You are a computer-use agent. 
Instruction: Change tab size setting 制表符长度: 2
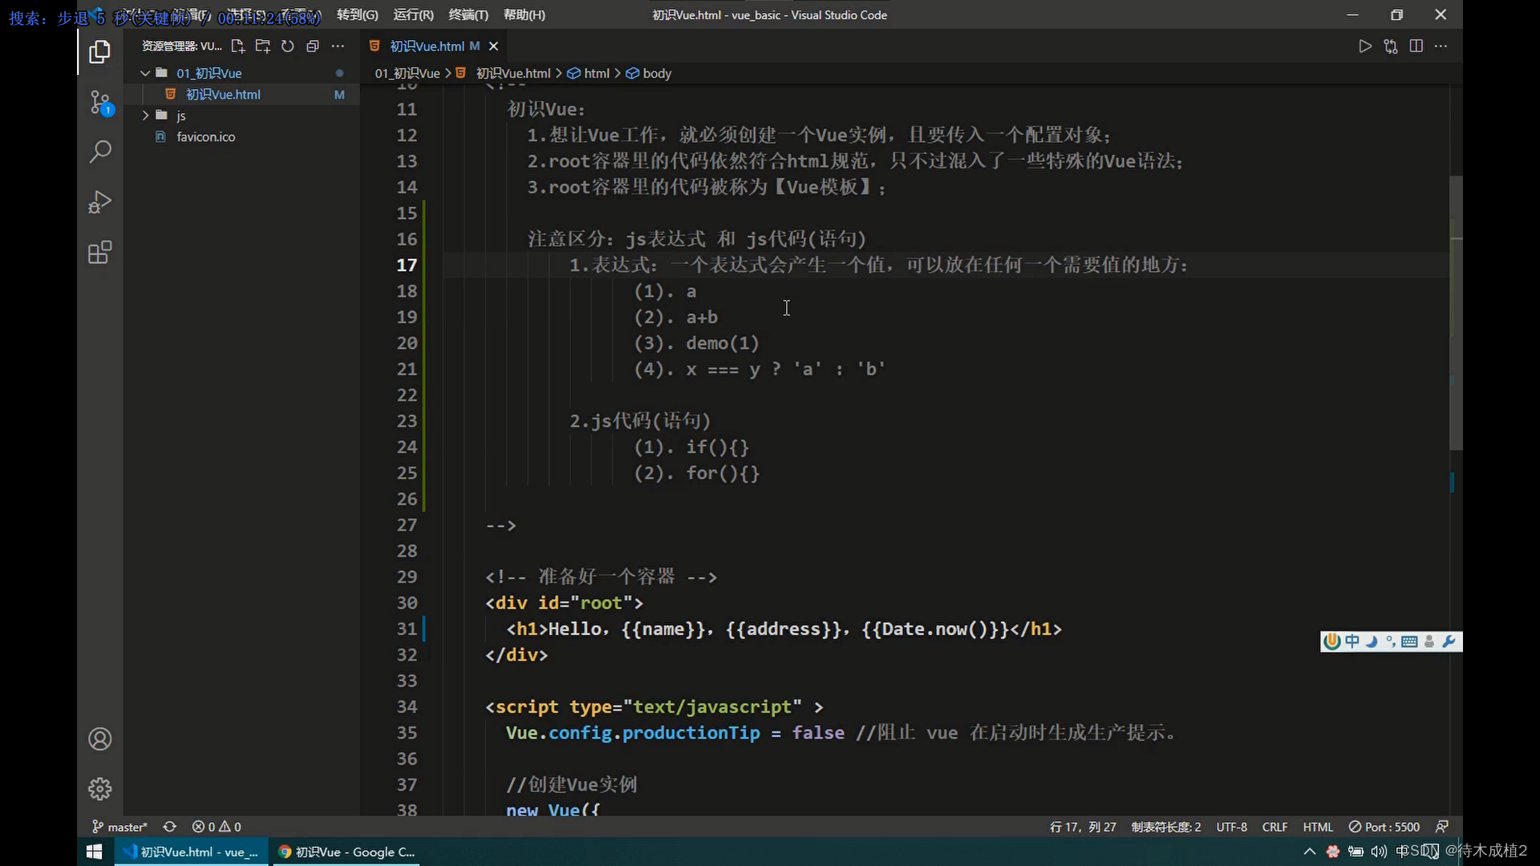coord(1166,827)
